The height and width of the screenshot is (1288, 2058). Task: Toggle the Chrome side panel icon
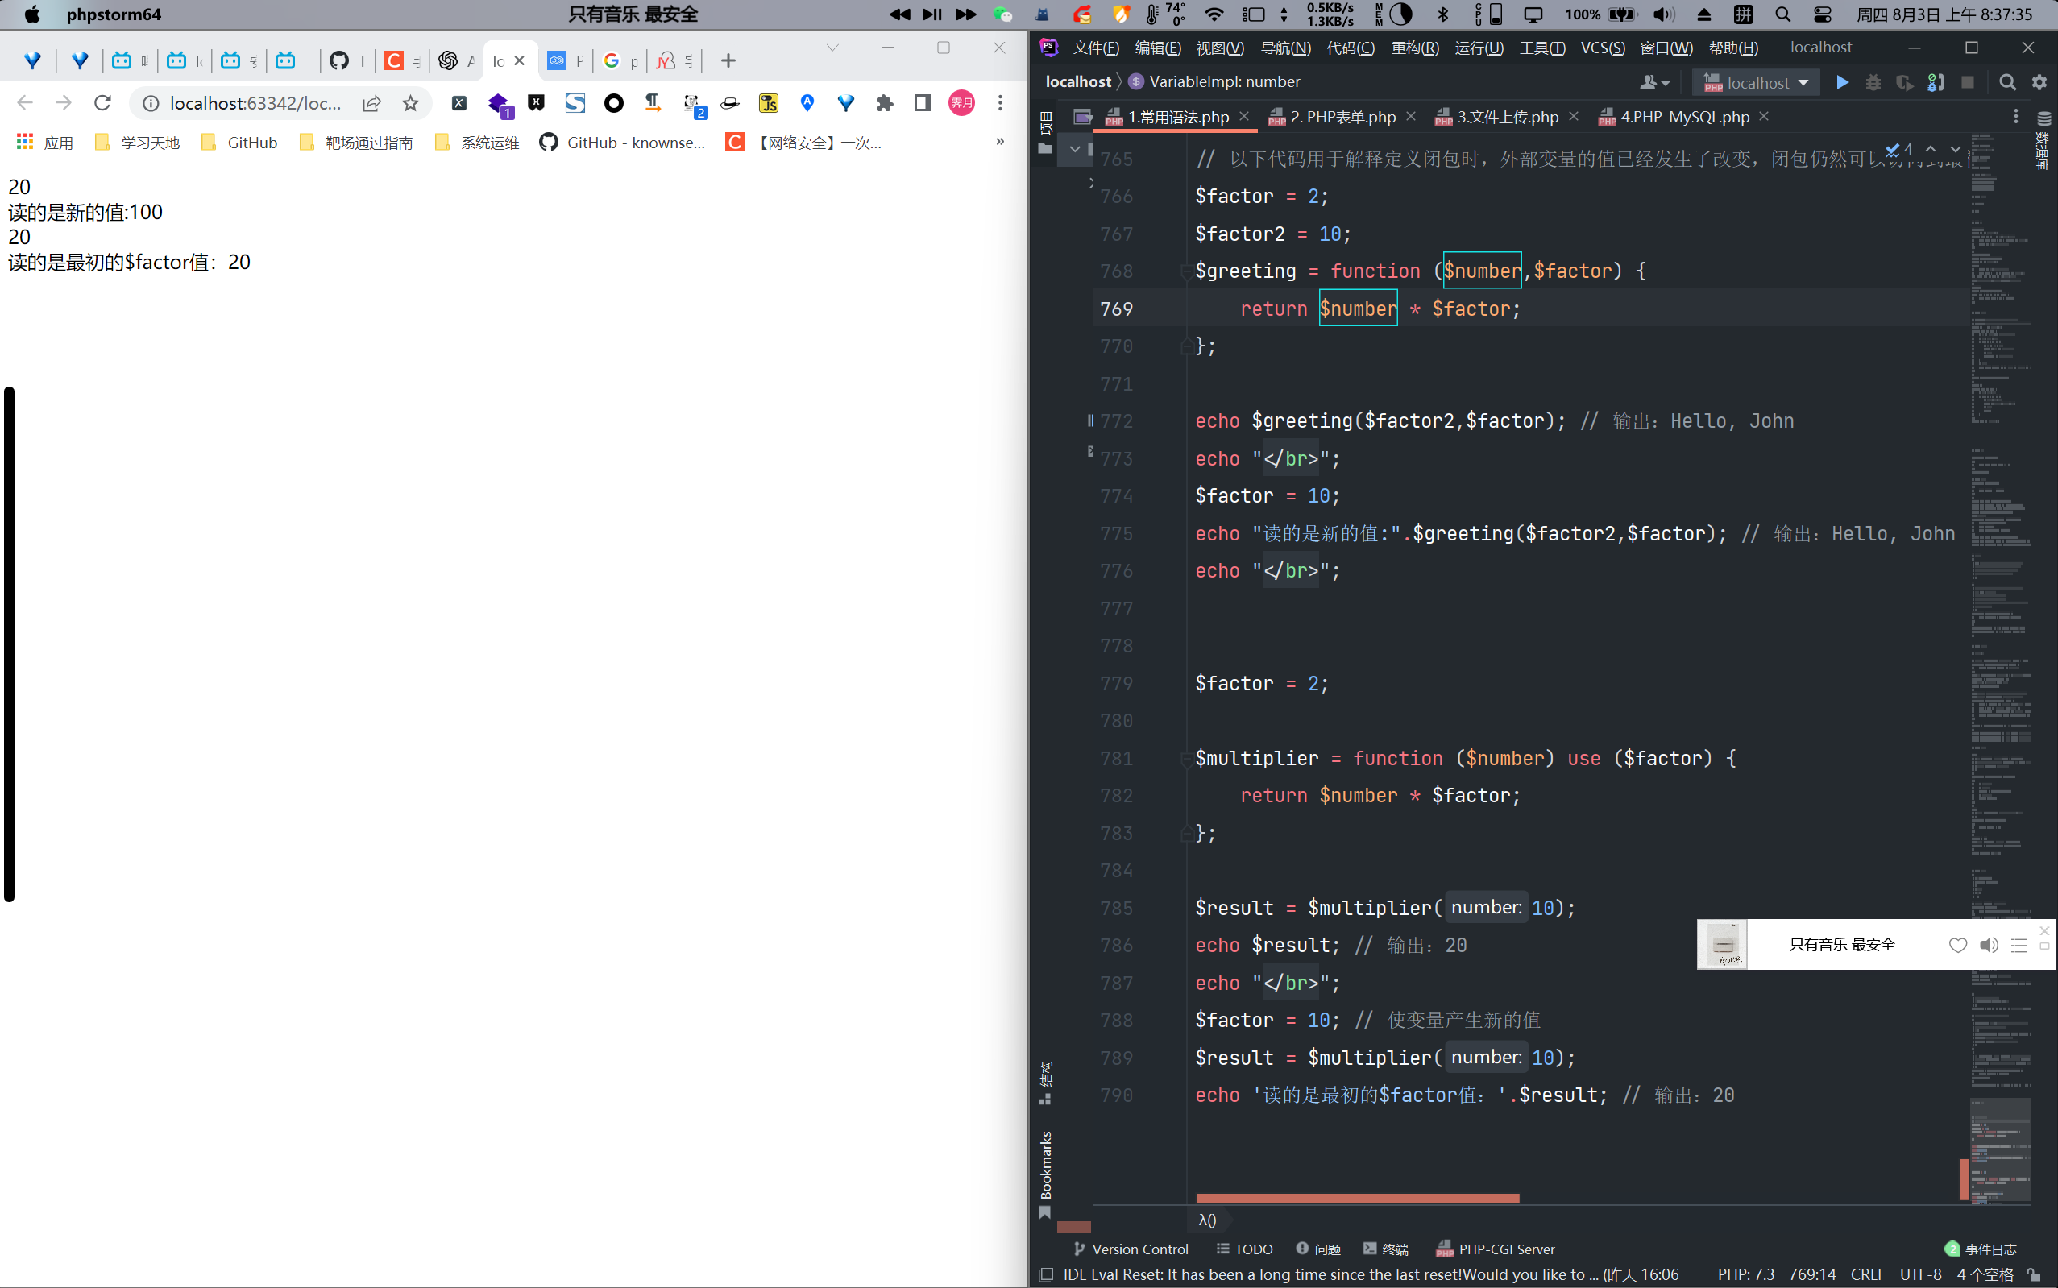(923, 103)
